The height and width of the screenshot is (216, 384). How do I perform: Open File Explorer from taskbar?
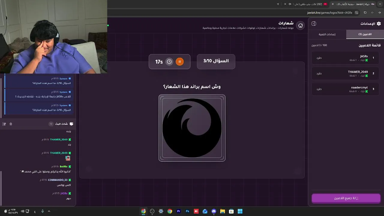click(x=223, y=211)
